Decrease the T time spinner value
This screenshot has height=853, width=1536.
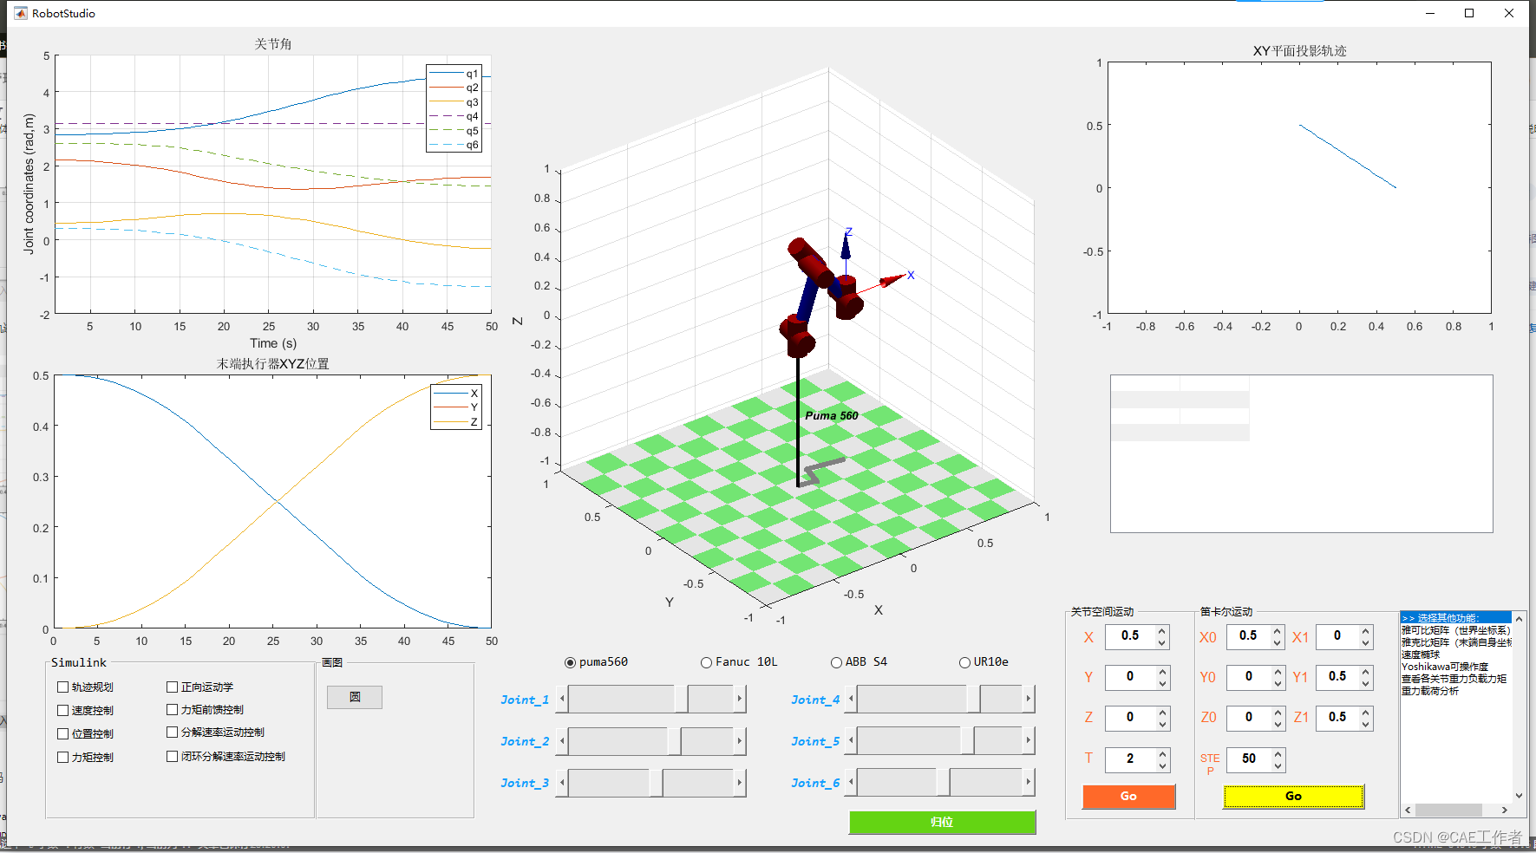point(1162,765)
